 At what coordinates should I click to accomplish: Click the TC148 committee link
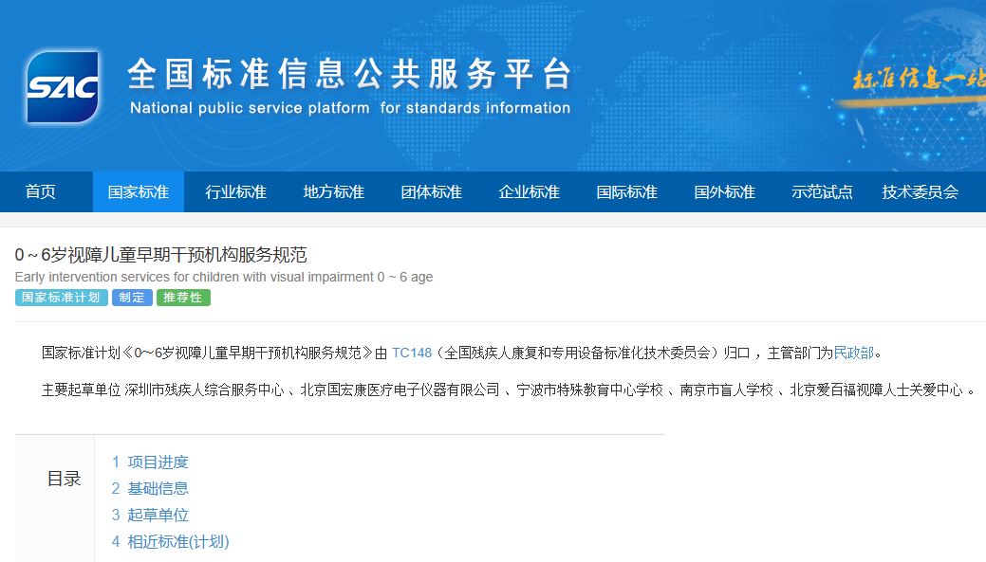tap(412, 353)
